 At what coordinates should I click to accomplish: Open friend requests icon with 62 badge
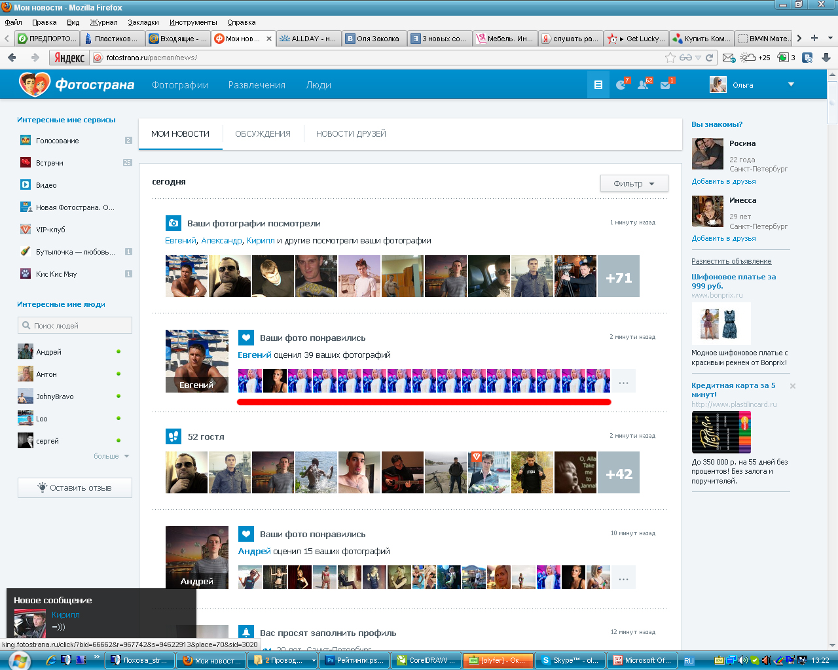click(x=644, y=84)
